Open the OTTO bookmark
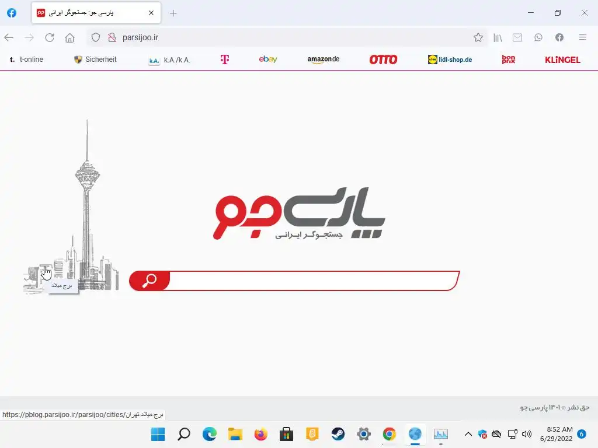This screenshot has width=598, height=448. [383, 60]
